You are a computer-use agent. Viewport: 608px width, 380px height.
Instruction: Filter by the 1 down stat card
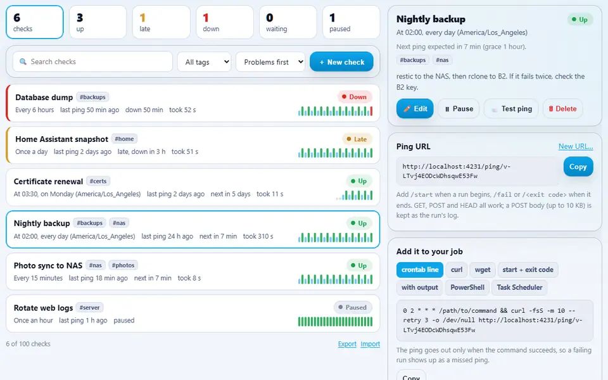225,22
